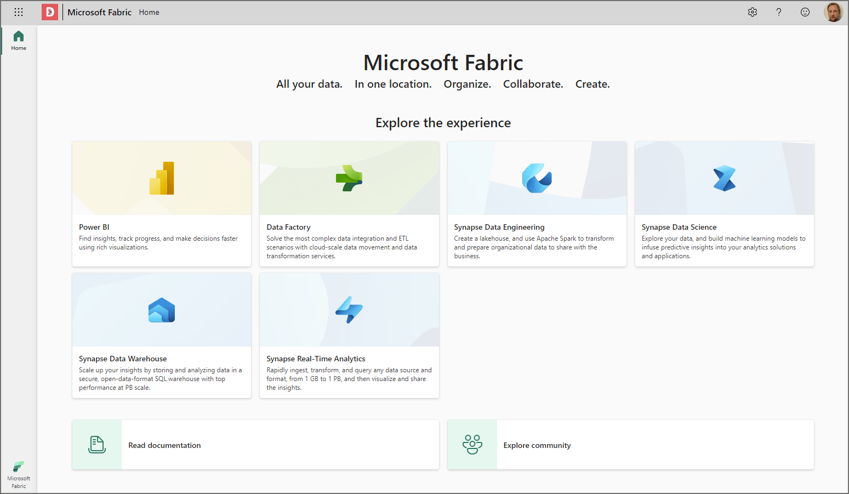Open the app launcher waffle icon
The width and height of the screenshot is (849, 494).
coord(19,12)
